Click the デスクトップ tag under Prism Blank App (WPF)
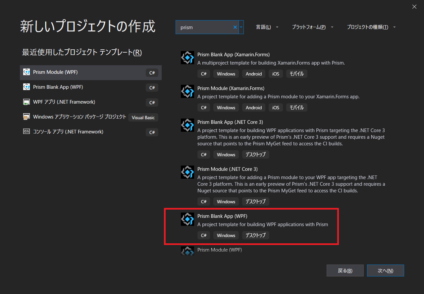The height and width of the screenshot is (294, 424). [255, 235]
